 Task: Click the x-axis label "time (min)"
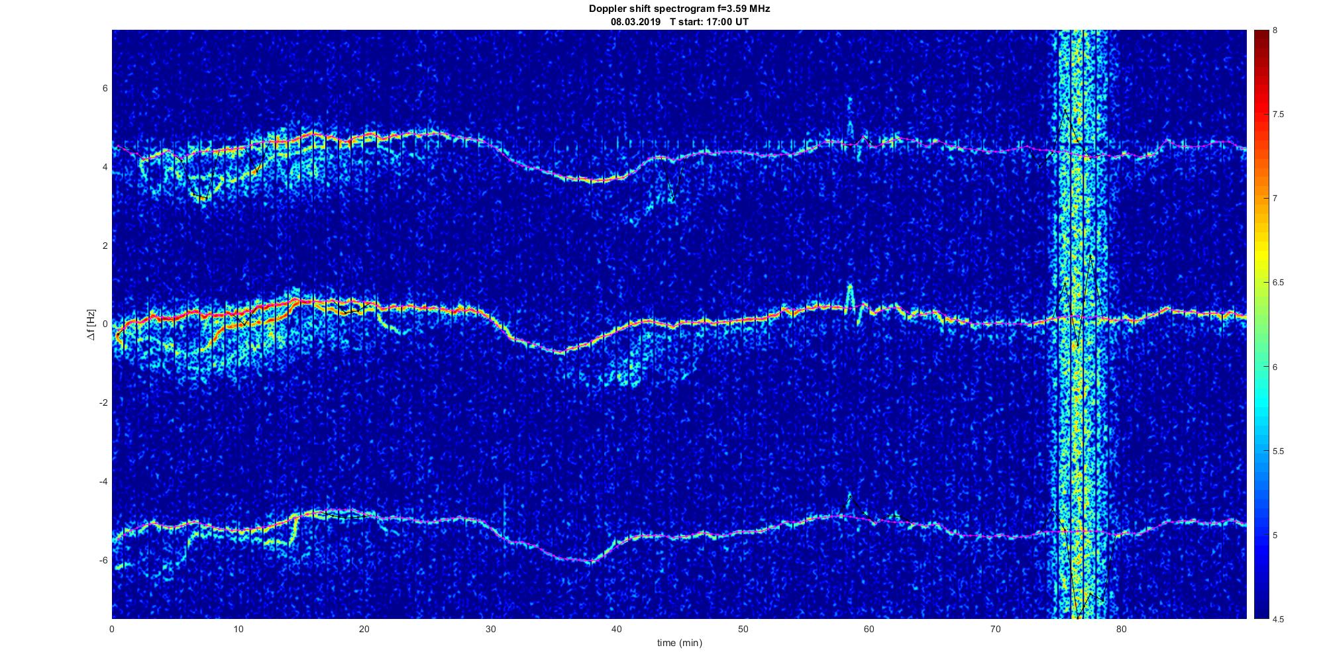[679, 643]
